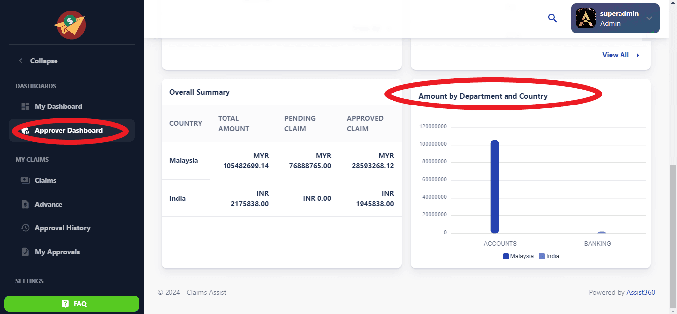
Task: Click the My Approvals checklist icon
Action: tap(25, 252)
